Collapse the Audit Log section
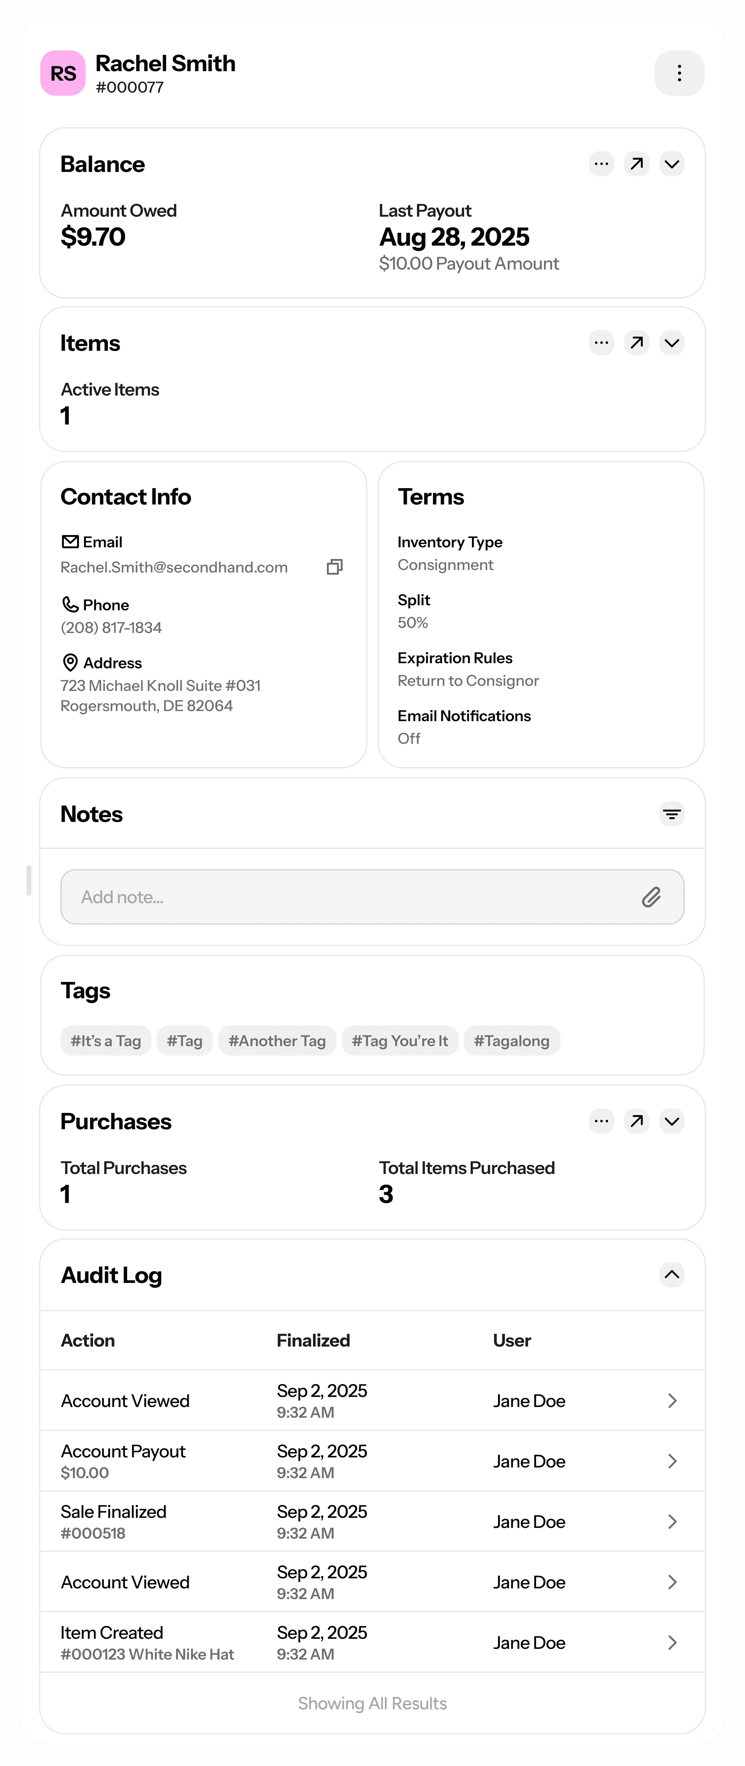 point(672,1275)
